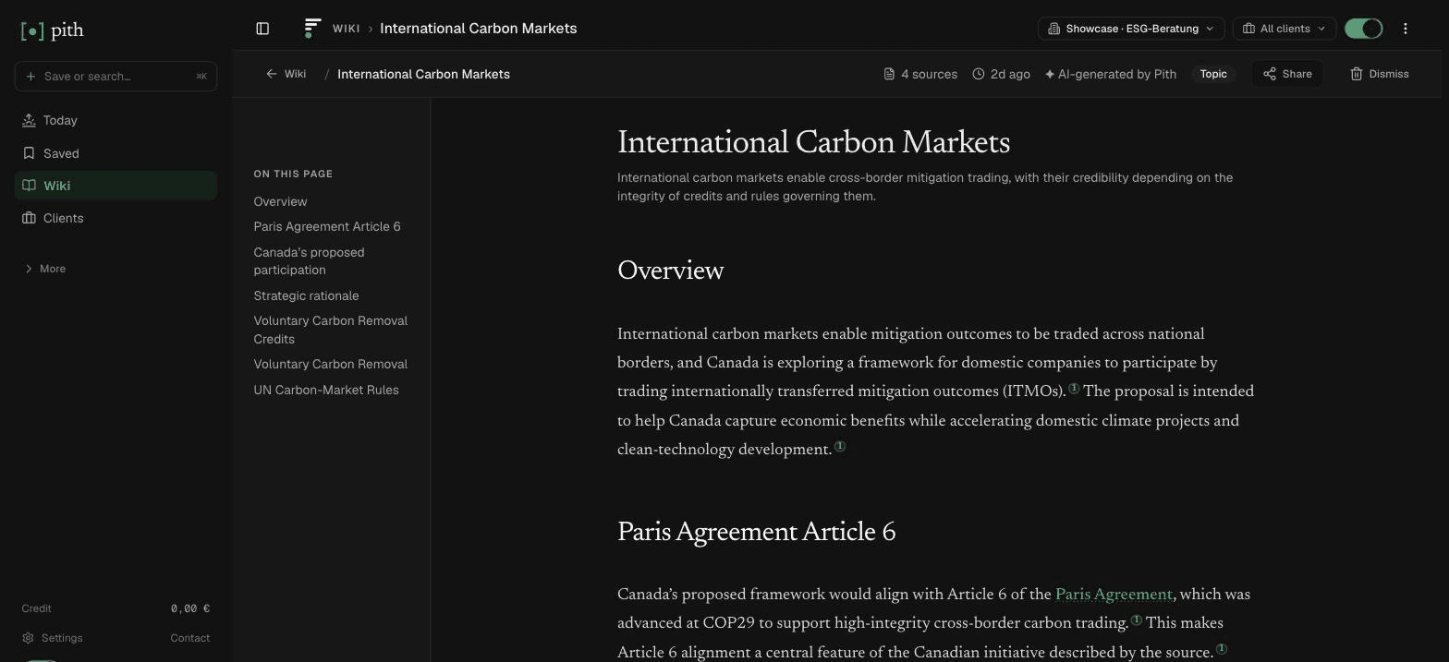This screenshot has height=662, width=1449.
Task: Click the Credit amount 0,00 €
Action: [190, 608]
